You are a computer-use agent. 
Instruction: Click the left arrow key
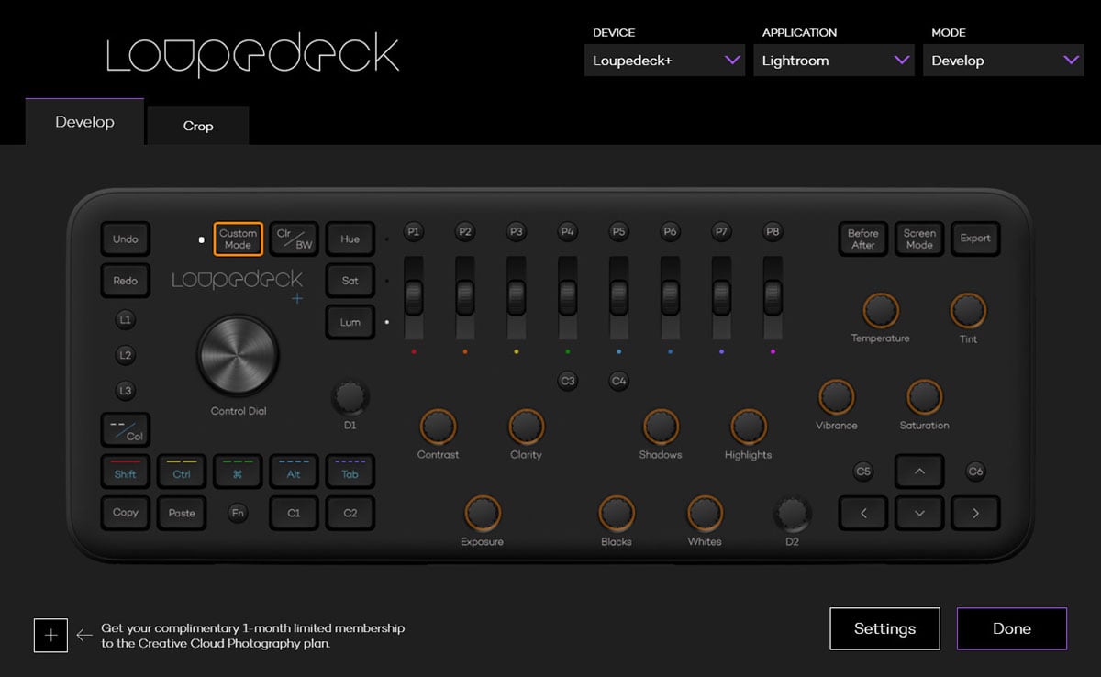(863, 514)
